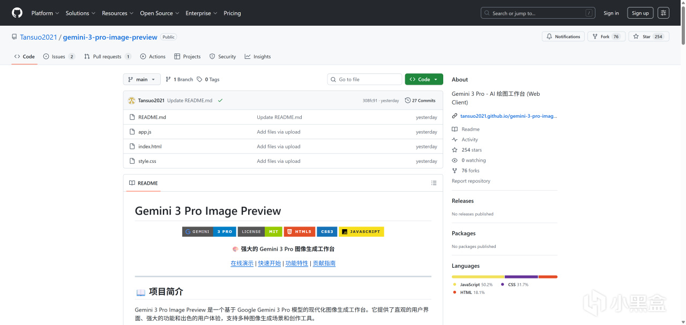
Task: Click the HTML5 badge
Action: 300,231
